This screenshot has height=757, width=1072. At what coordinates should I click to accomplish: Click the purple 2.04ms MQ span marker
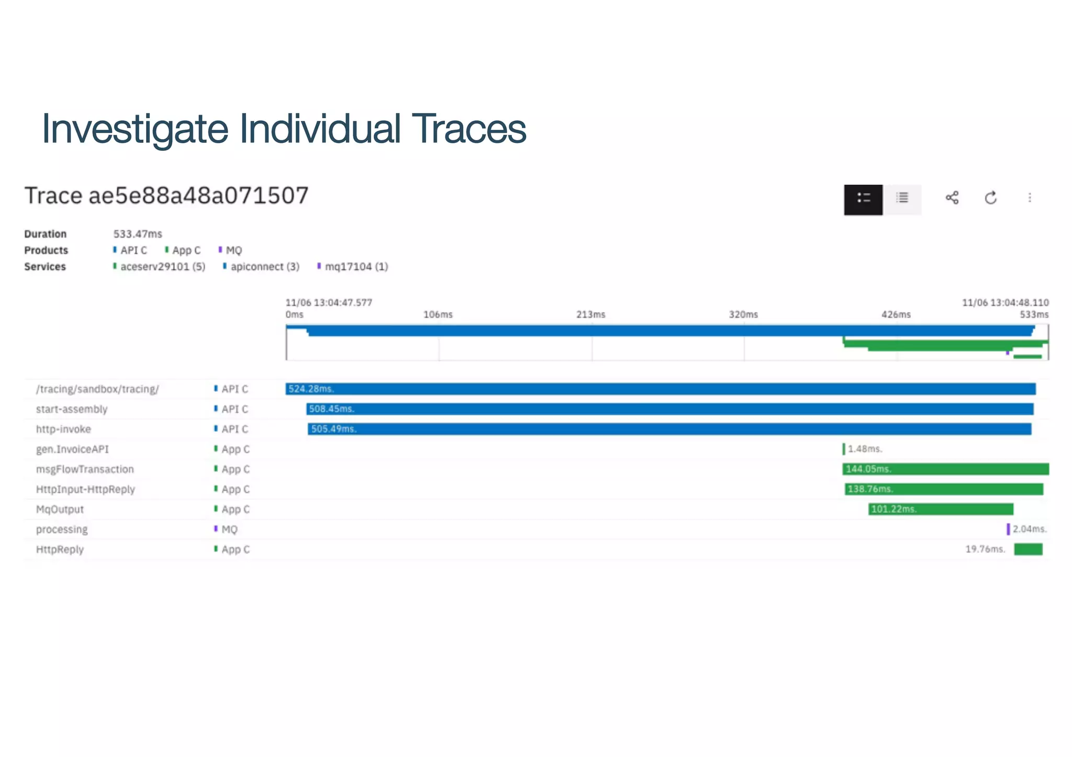(x=1008, y=529)
